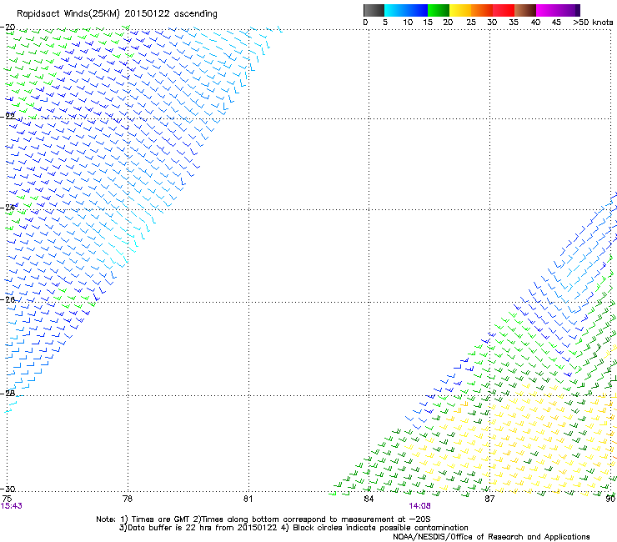Screen dimensions: 617x542
Task: Click the NOAA/NESDIS credit line
Action: tap(491, 537)
